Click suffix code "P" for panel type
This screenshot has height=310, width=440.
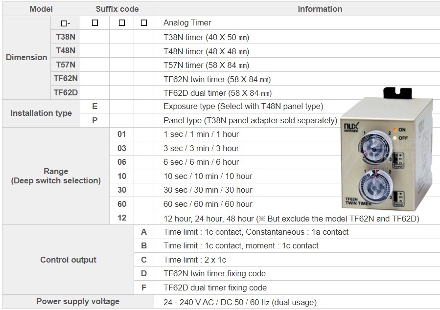[95, 120]
